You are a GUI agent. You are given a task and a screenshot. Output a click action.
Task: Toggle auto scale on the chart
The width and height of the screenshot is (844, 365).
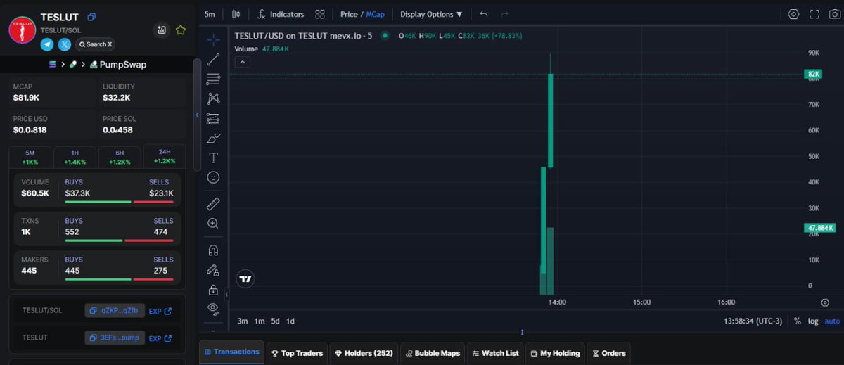[x=832, y=321]
